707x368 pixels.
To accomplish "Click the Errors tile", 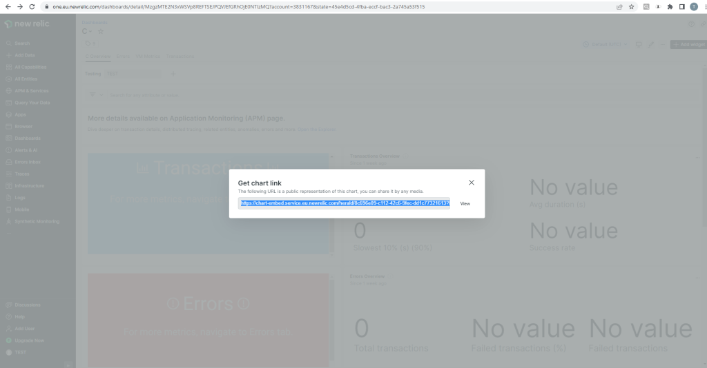I will tap(209, 320).
